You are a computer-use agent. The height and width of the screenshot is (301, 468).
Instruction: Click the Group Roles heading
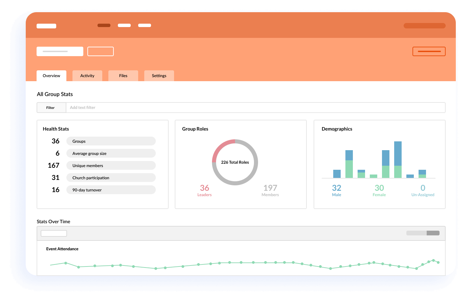pyautogui.click(x=195, y=129)
